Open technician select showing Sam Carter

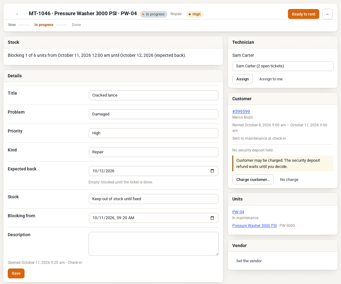point(283,66)
